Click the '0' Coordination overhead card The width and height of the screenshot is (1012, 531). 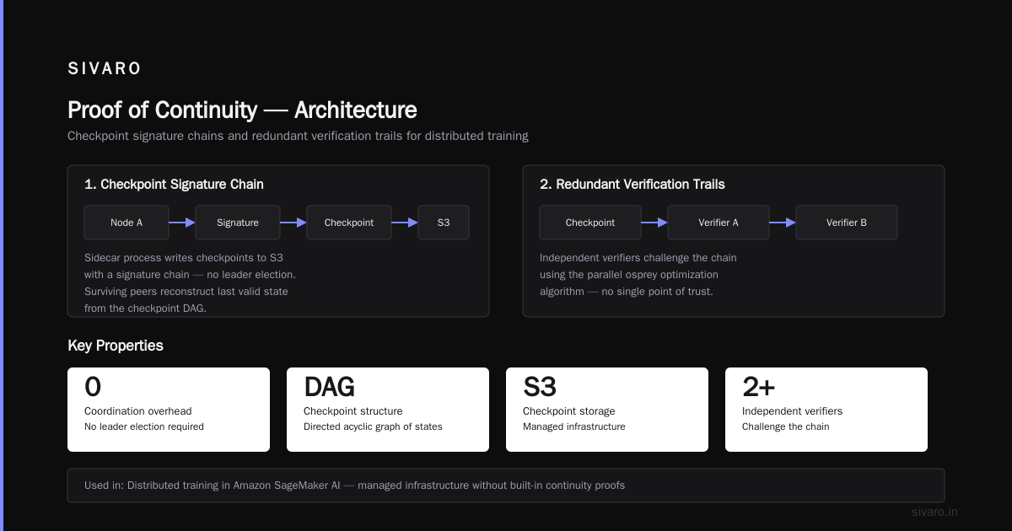tap(169, 410)
